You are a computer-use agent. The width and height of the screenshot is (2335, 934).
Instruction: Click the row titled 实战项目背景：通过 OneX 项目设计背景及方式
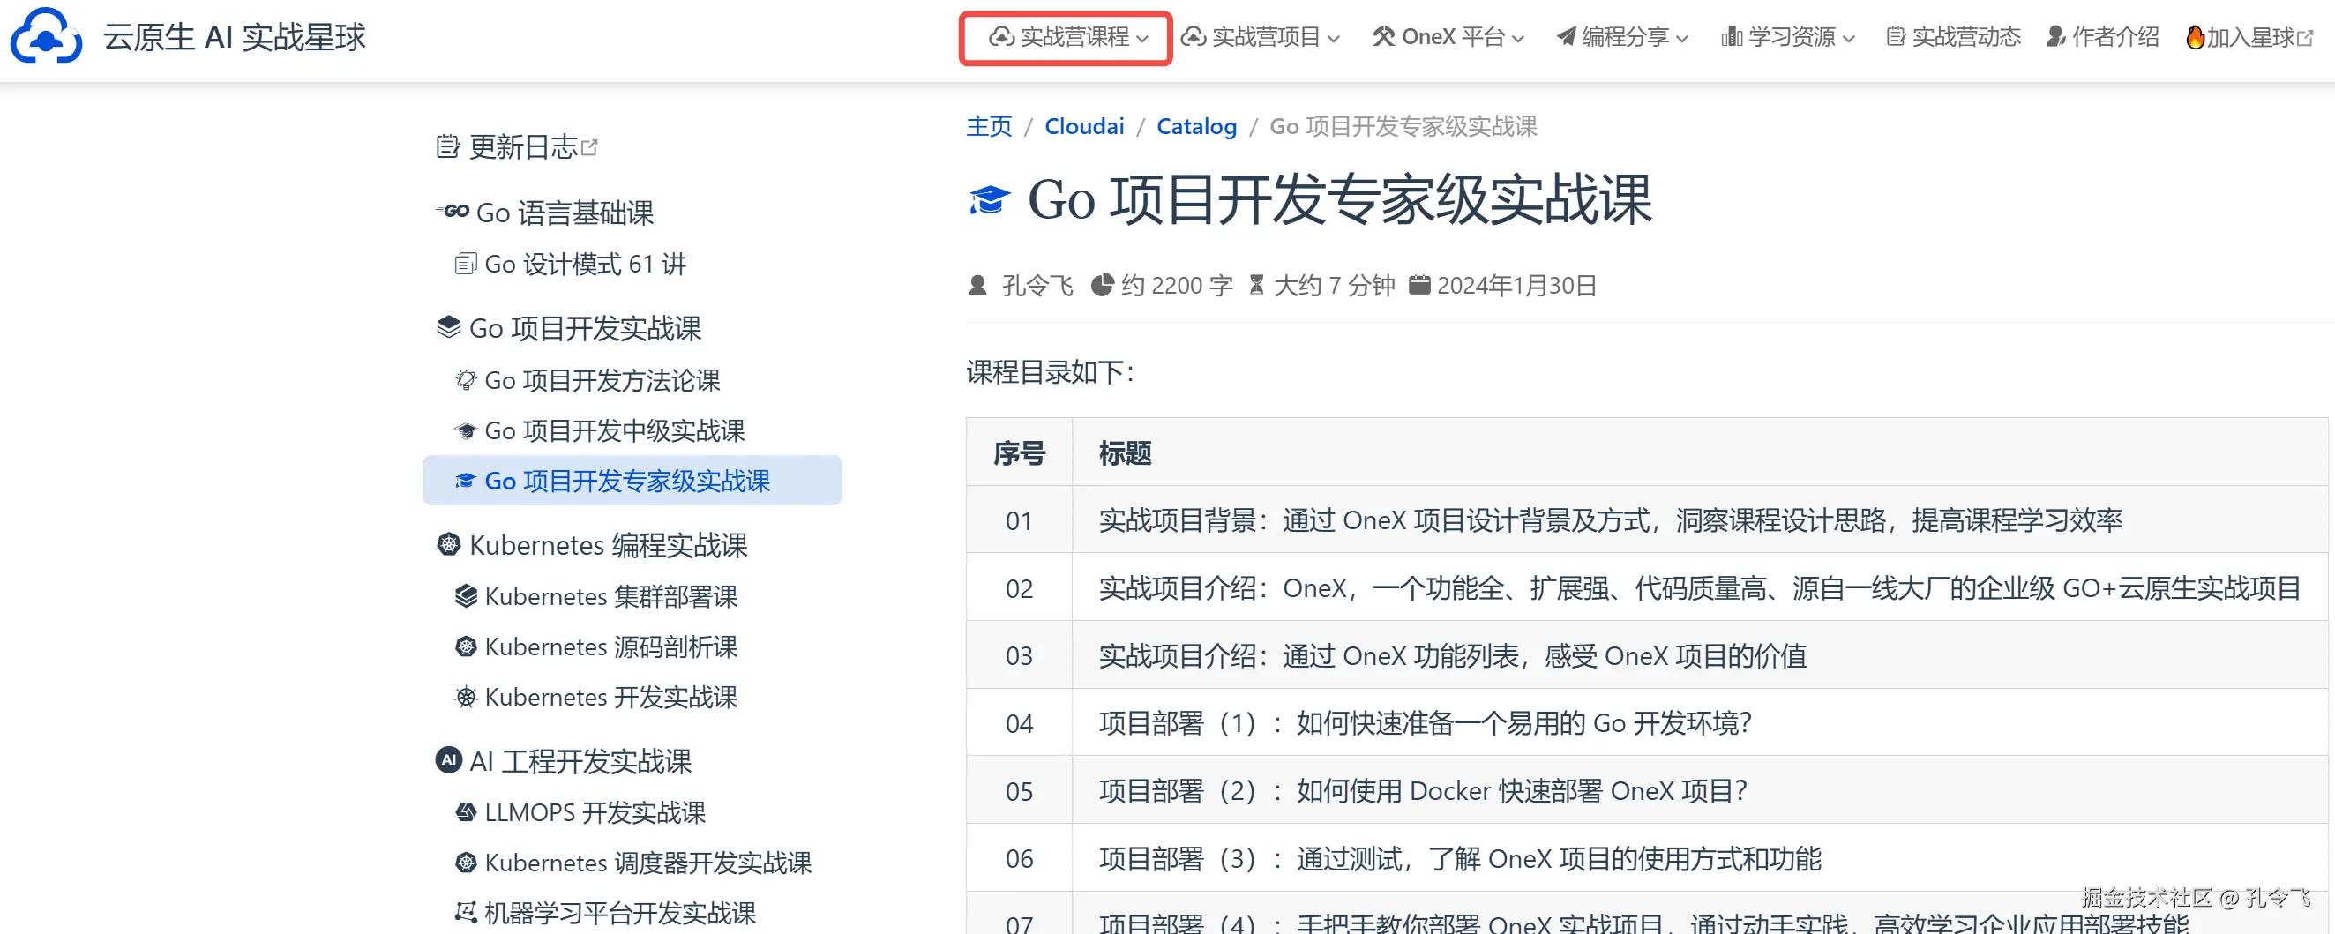1648,520
